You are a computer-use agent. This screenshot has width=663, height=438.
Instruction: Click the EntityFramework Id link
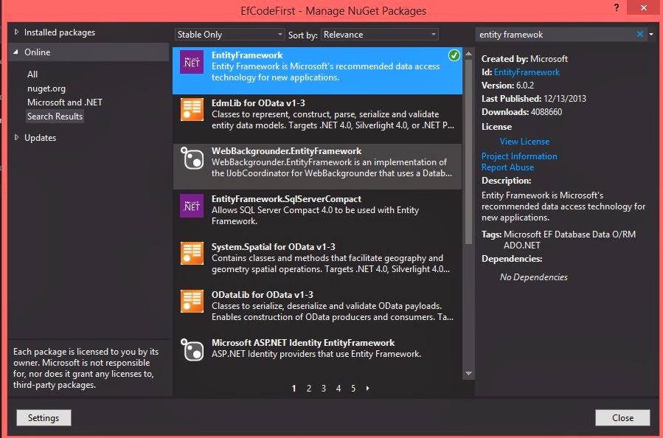tap(527, 72)
